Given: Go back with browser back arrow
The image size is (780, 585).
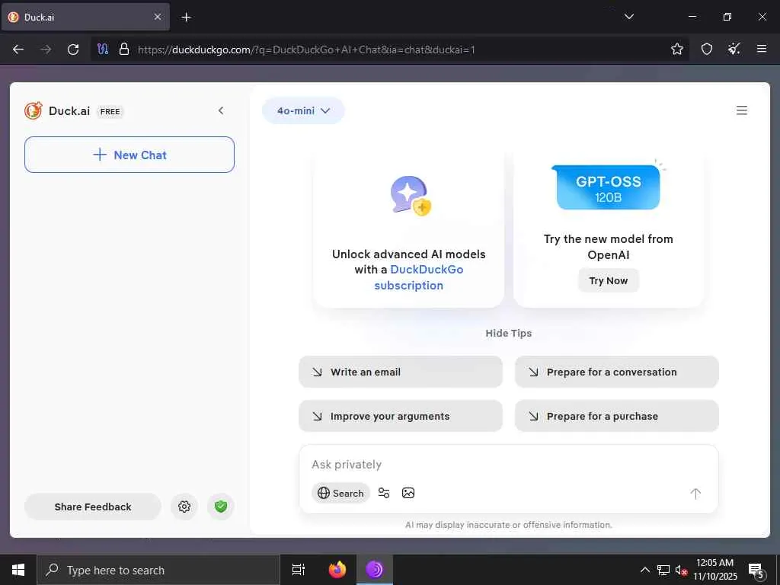Looking at the screenshot, I should point(18,50).
